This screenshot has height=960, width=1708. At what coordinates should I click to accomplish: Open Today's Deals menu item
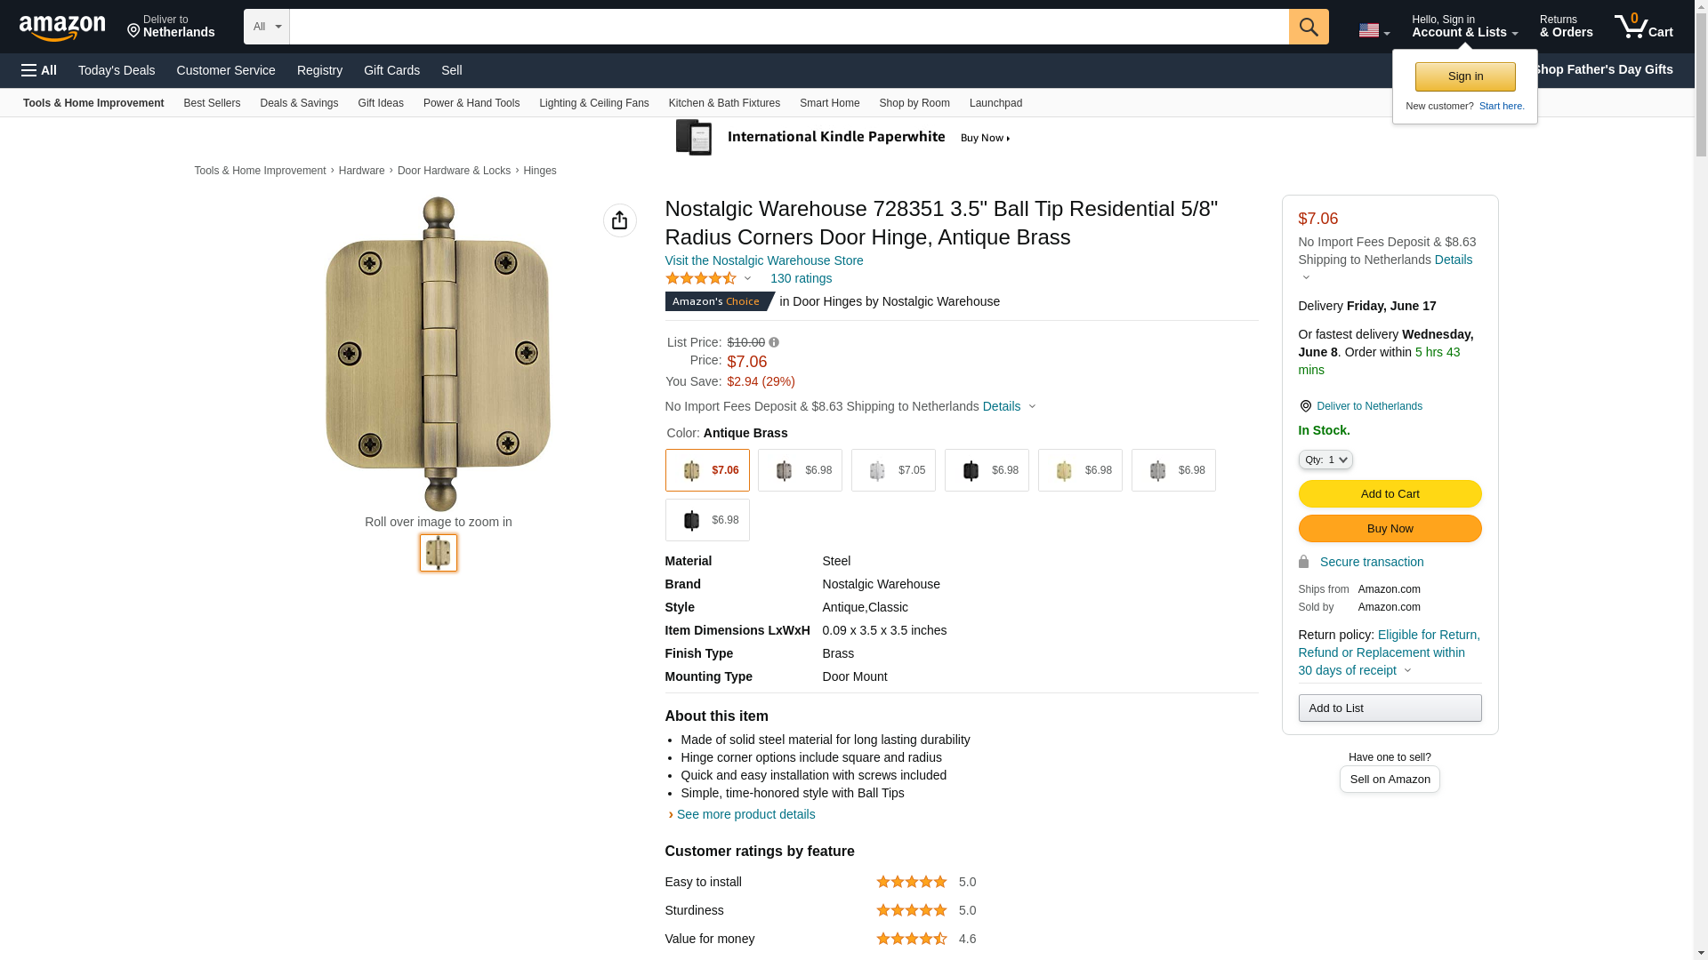[x=117, y=70]
